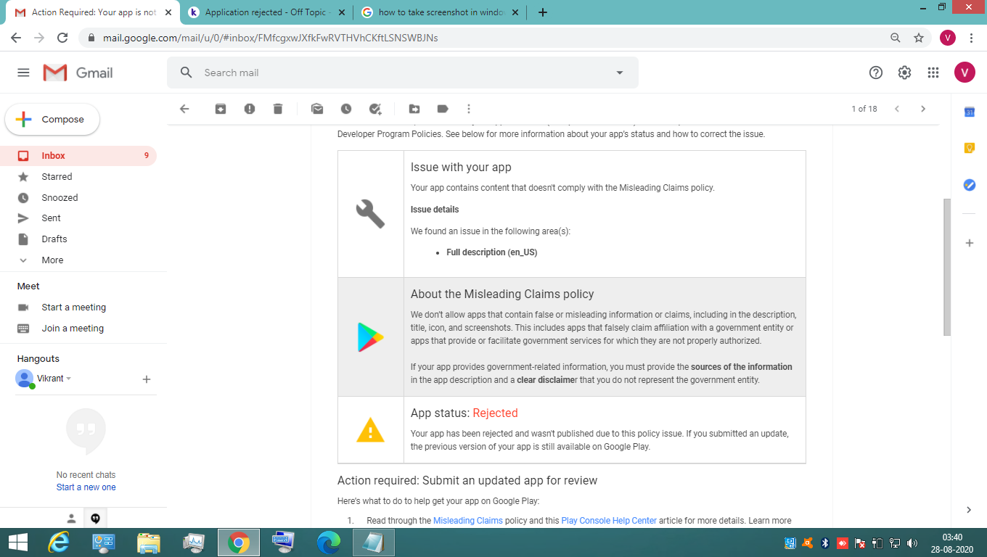Mark the email as unread
This screenshot has height=557, width=987.
point(317,109)
